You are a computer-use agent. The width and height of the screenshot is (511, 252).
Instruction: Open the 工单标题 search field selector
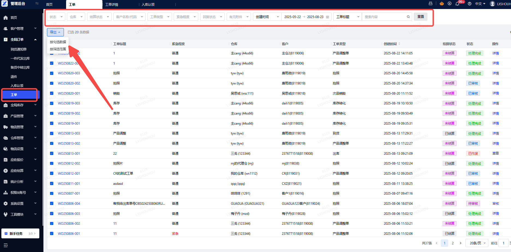point(347,17)
